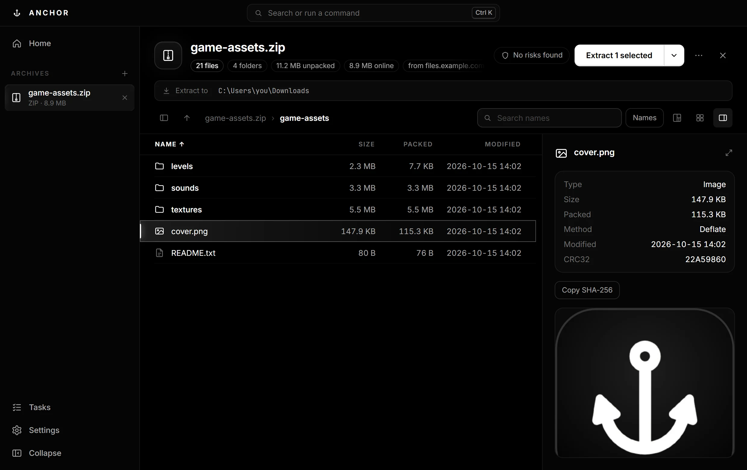Go to Home in sidebar

pyautogui.click(x=70, y=43)
